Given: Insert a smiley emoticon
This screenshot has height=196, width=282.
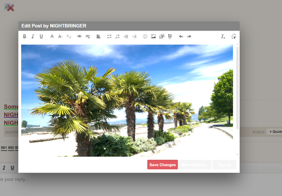Looking at the screenshot, I should (145, 36).
